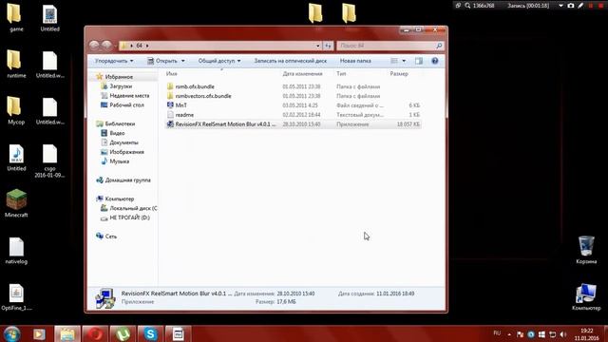
Task: Open Локальный диск (C:) in sidebar
Action: (133, 208)
